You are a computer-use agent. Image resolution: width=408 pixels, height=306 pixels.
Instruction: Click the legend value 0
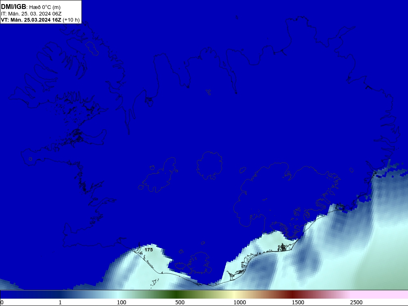[x=2, y=302]
